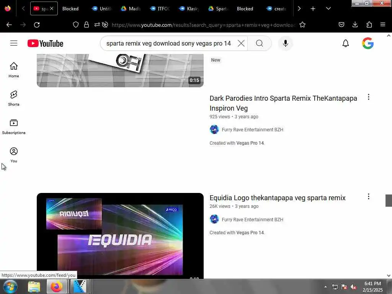Open the Firefox downloads panel
The image size is (392, 294).
(355, 24)
